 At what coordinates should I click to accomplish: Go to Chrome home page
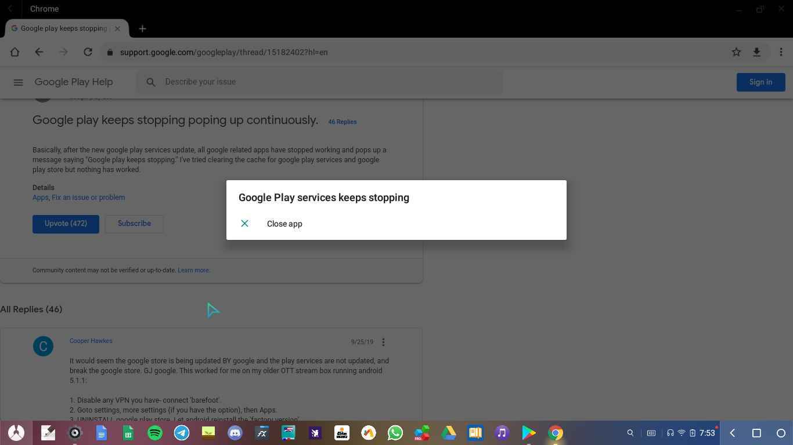tap(15, 52)
